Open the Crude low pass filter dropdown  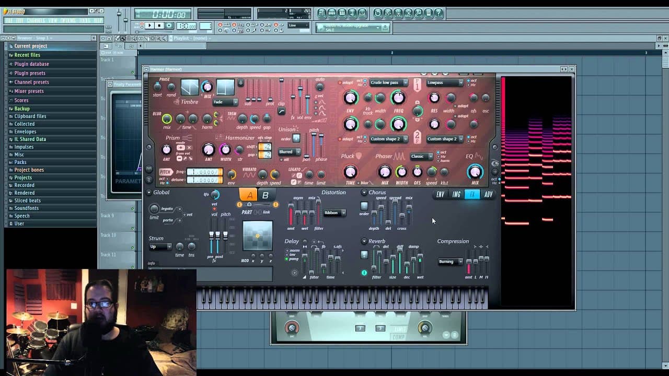point(389,83)
